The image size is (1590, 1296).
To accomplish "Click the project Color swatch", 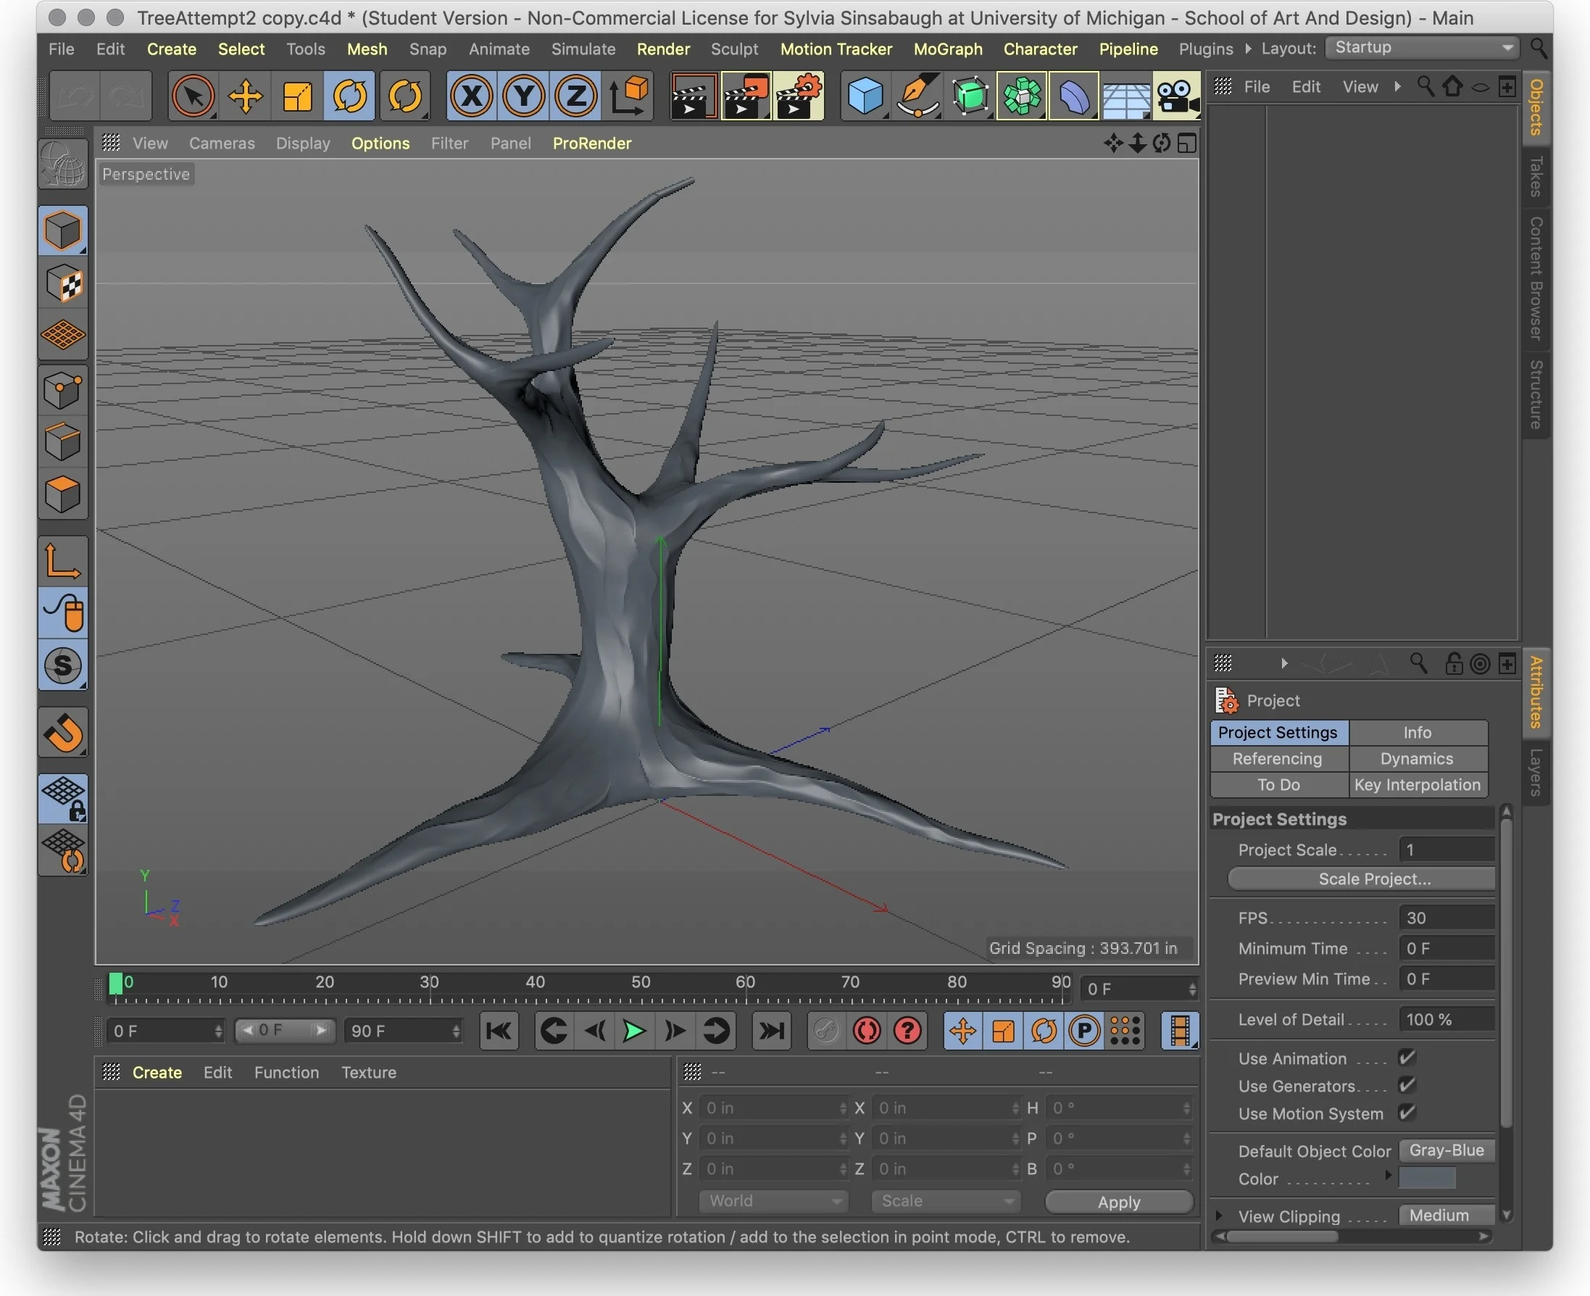I will pos(1426,1178).
